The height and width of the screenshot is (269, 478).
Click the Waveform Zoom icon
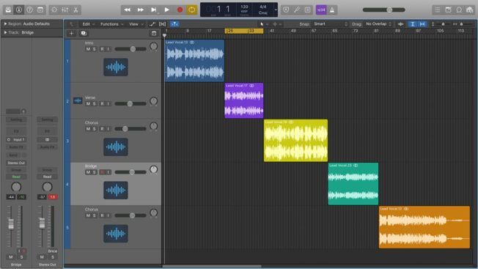pyautogui.click(x=401, y=24)
